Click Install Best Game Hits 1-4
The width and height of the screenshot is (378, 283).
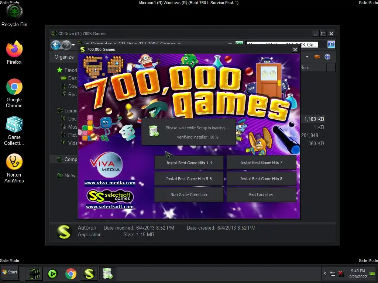click(x=189, y=163)
